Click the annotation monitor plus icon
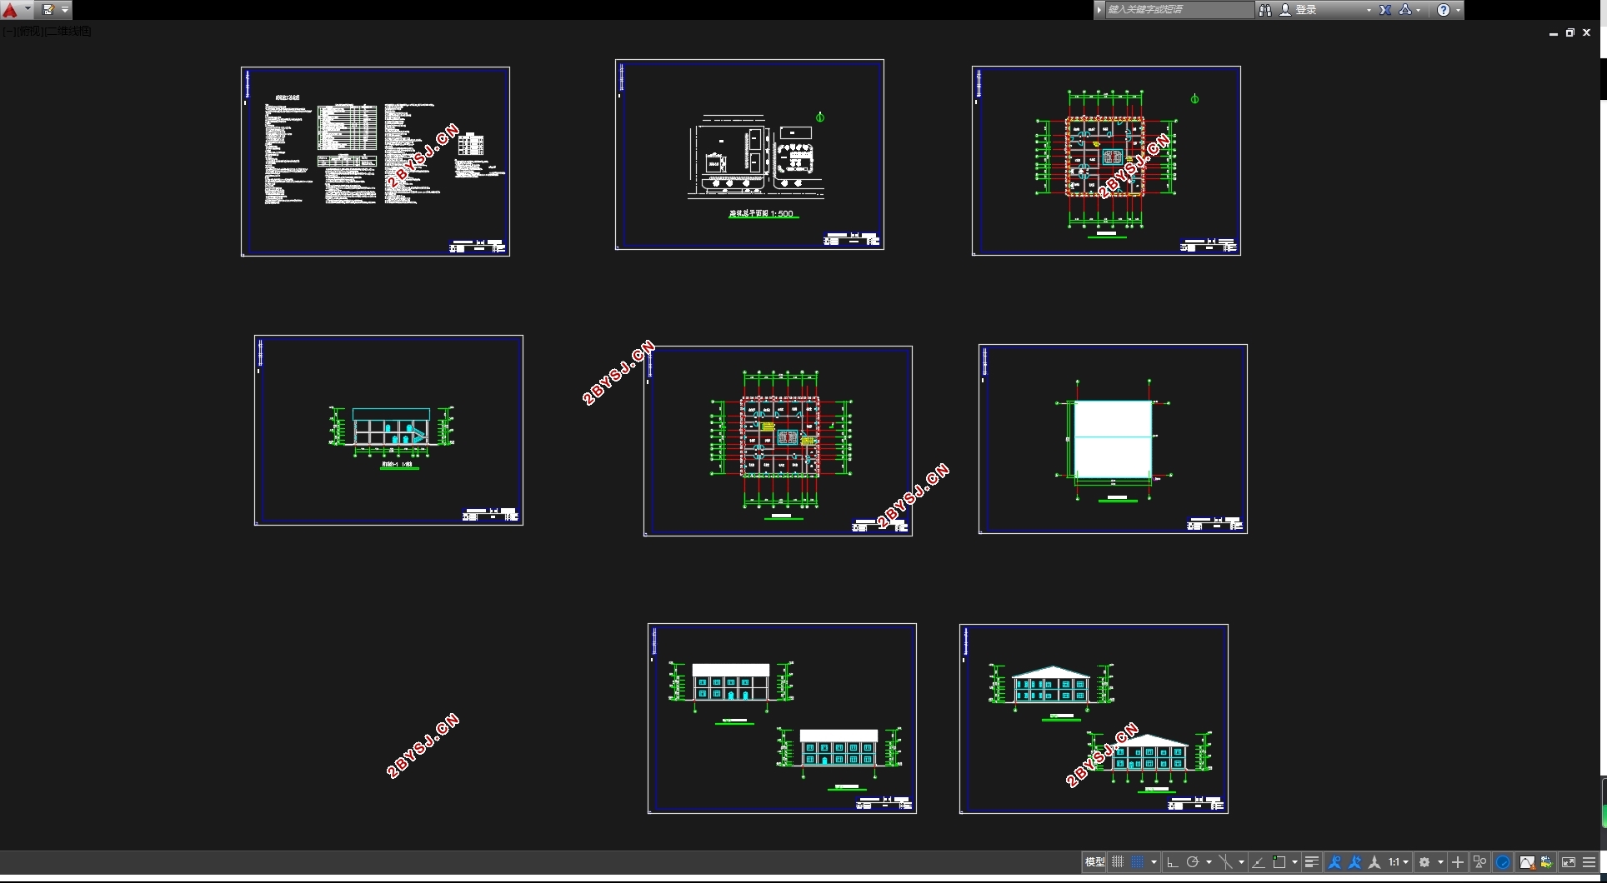 tap(1458, 862)
